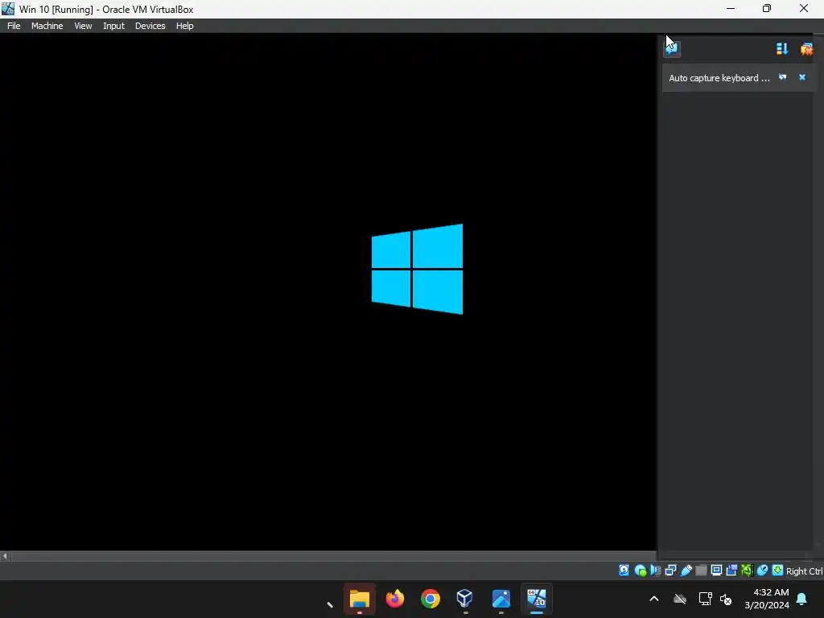824x618 pixels.
Task: Toggle the notification center panel icon
Action: coord(672,49)
